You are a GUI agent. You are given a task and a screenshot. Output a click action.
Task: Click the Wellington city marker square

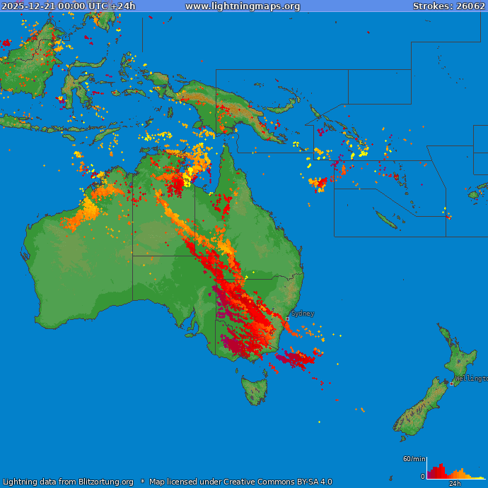tap(451, 383)
